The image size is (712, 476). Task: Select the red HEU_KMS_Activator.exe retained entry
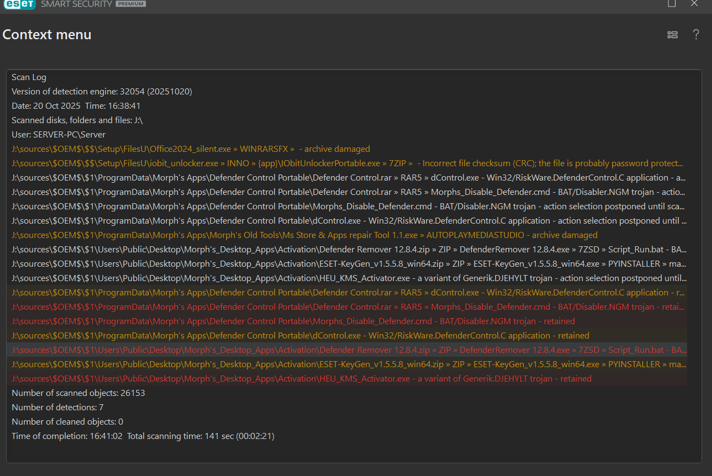coord(301,379)
